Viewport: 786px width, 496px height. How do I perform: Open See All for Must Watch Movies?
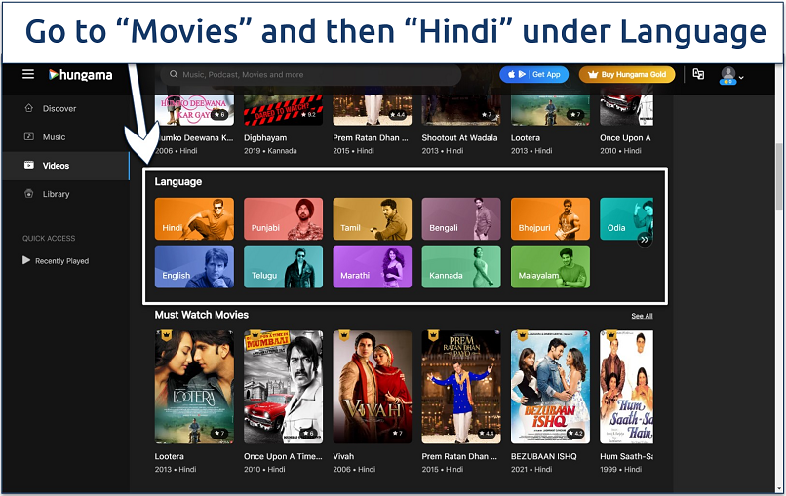pos(642,316)
